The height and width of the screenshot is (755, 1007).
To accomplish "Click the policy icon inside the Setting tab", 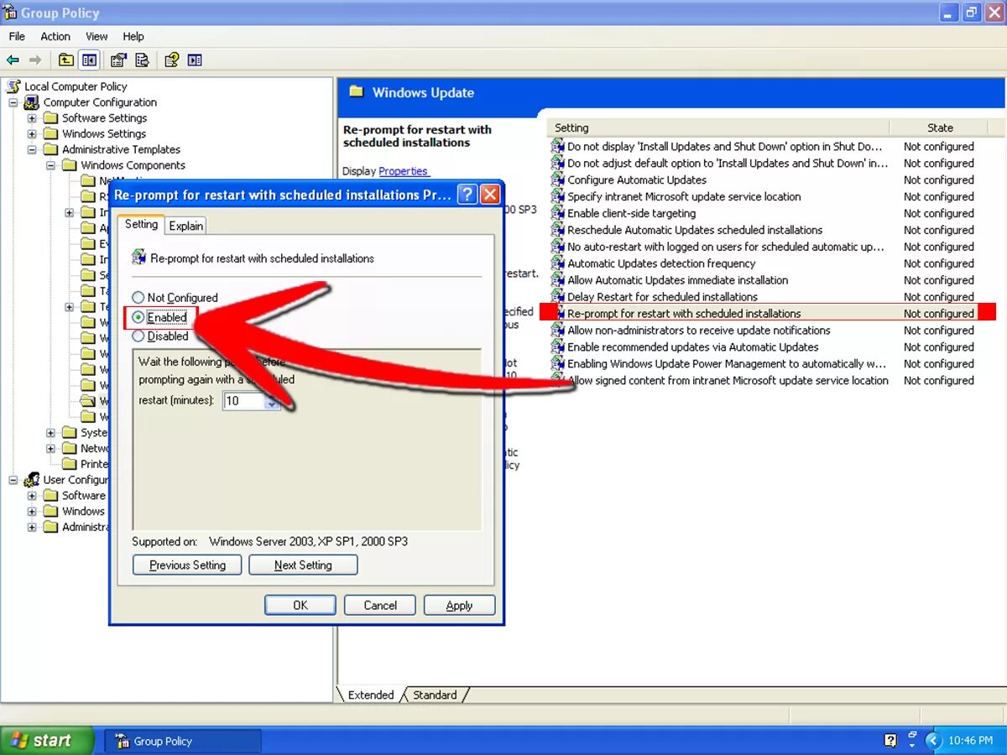I will pos(139,258).
